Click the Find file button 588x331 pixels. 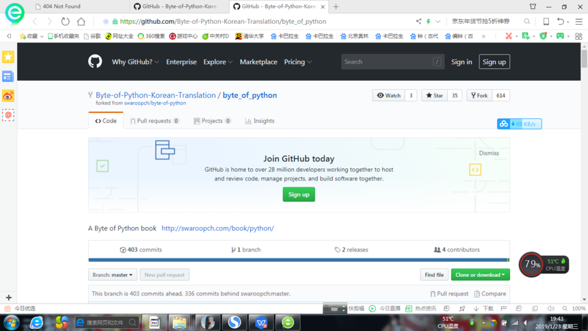click(434, 275)
